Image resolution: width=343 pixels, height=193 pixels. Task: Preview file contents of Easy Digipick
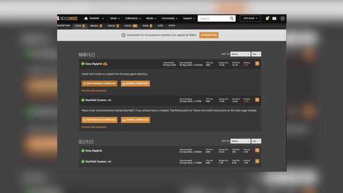point(94,91)
